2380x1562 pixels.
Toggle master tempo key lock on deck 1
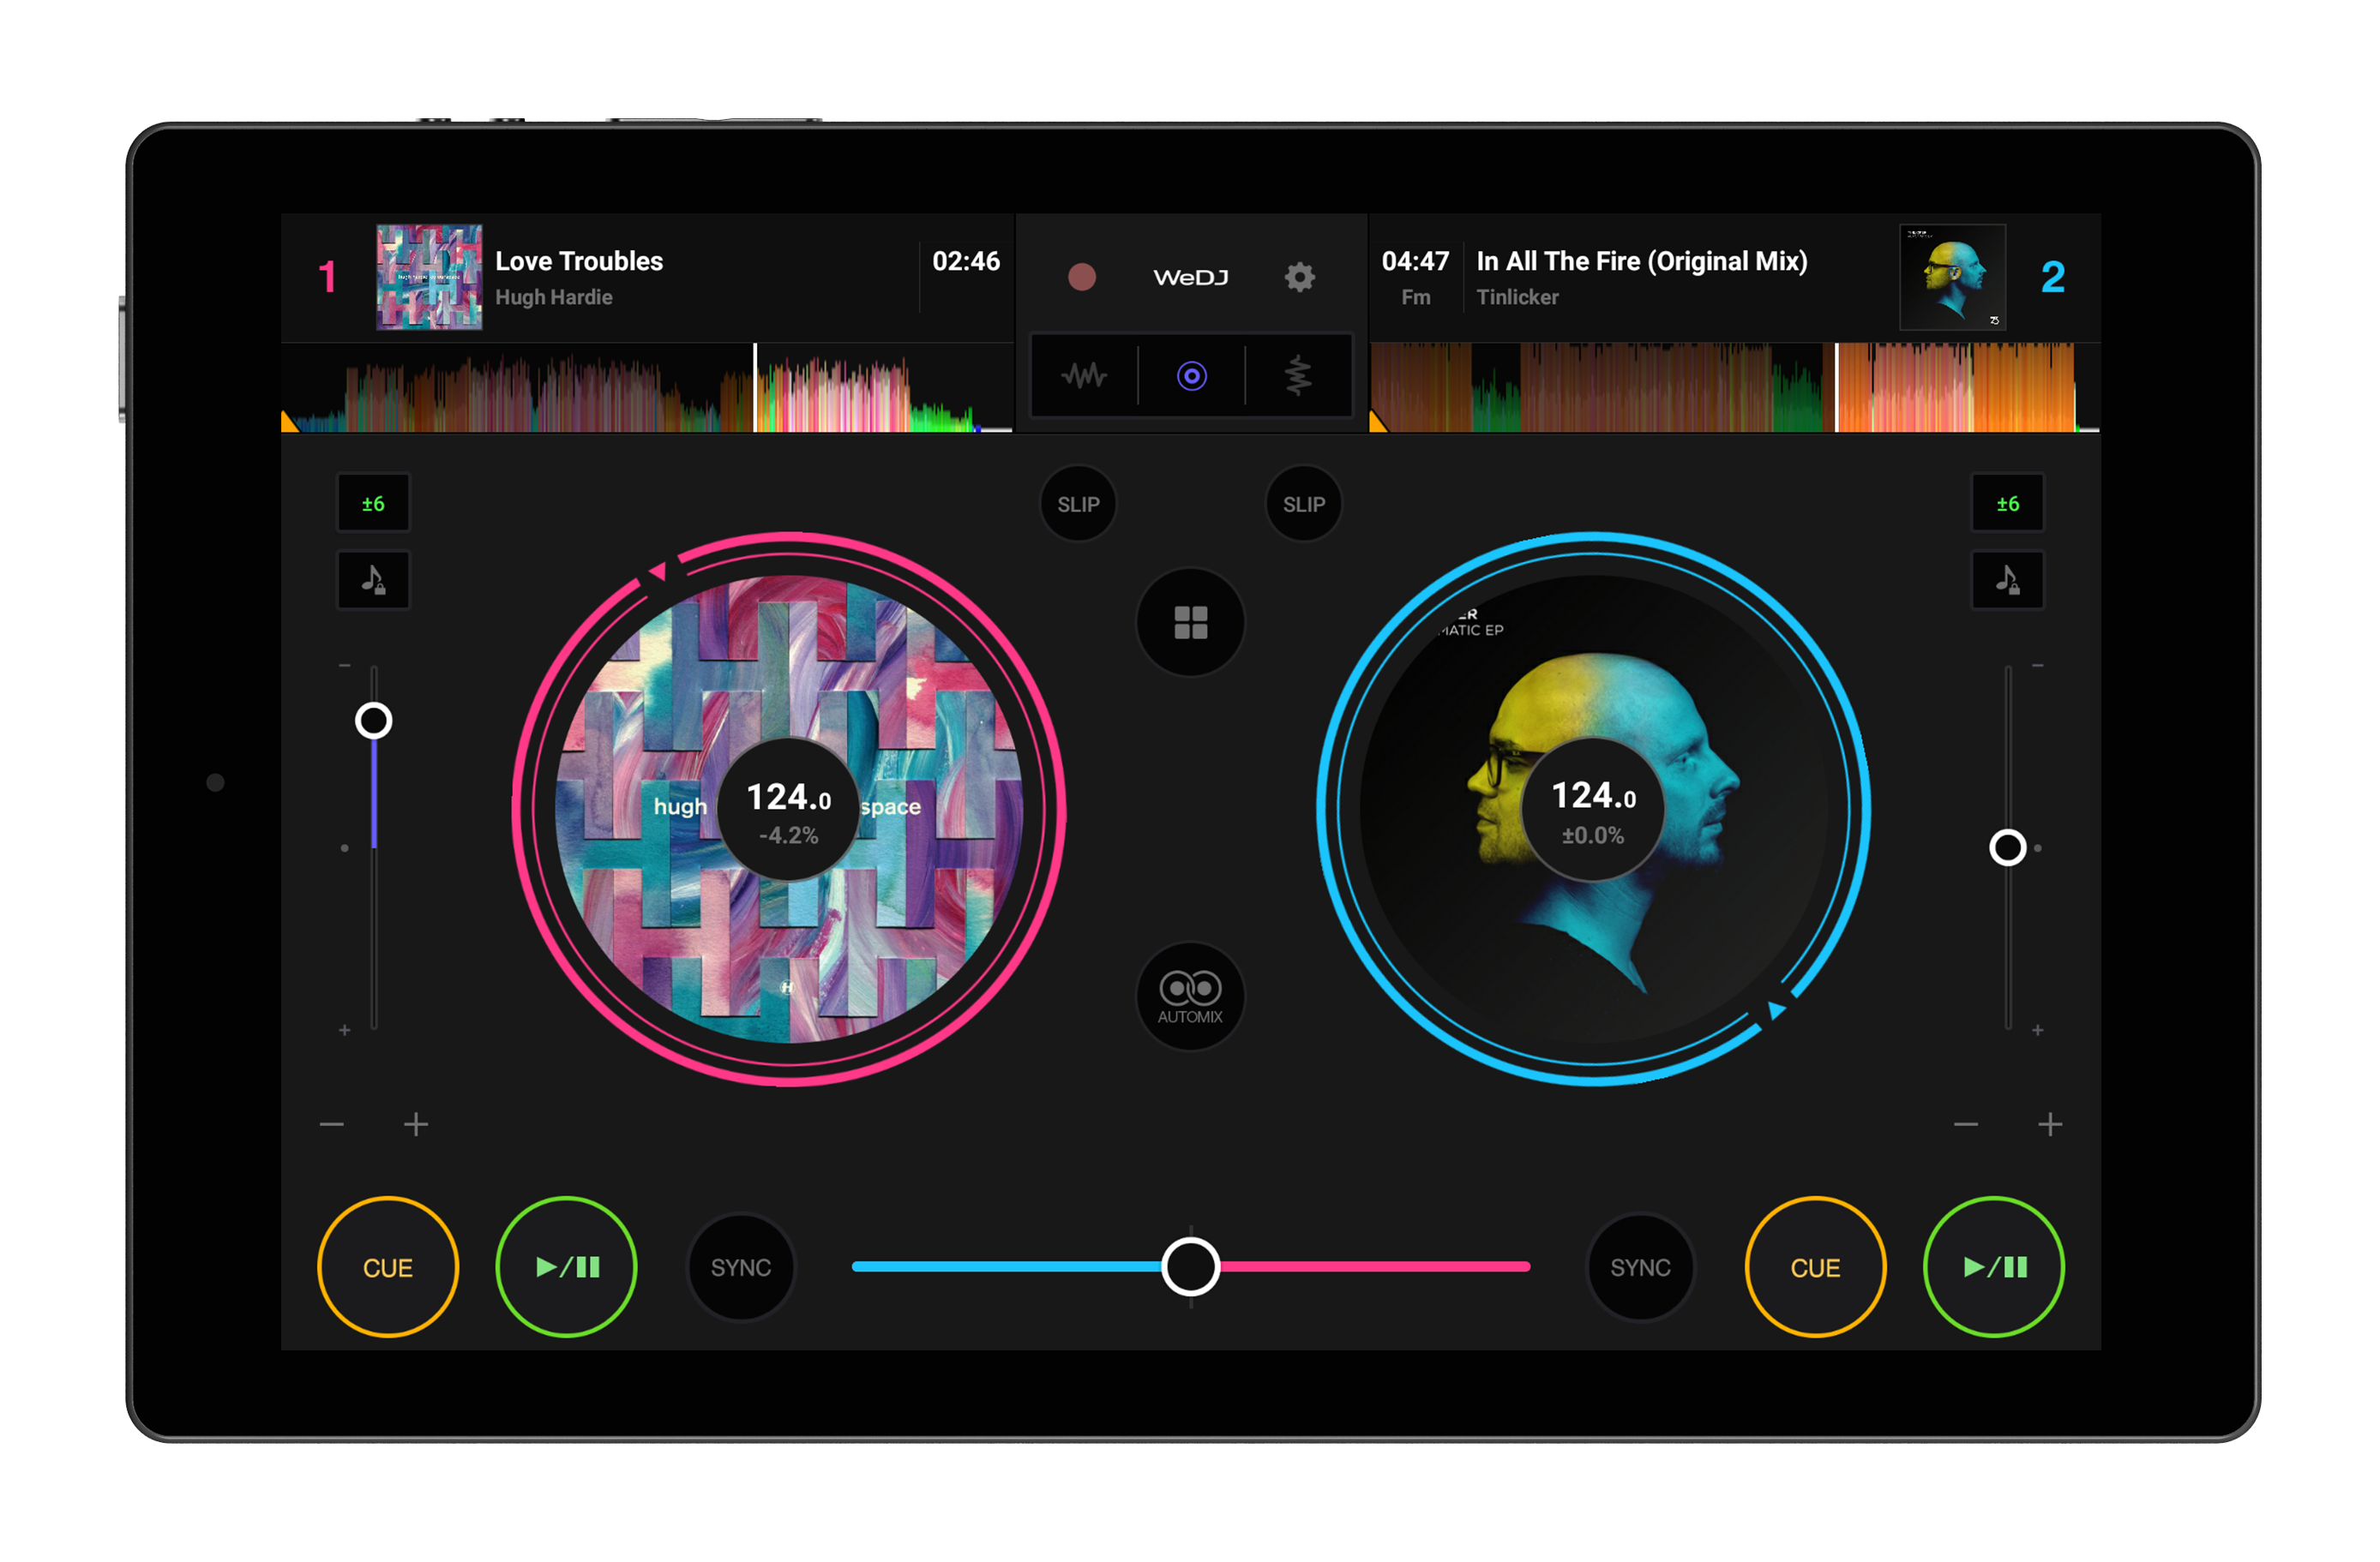[x=373, y=579]
